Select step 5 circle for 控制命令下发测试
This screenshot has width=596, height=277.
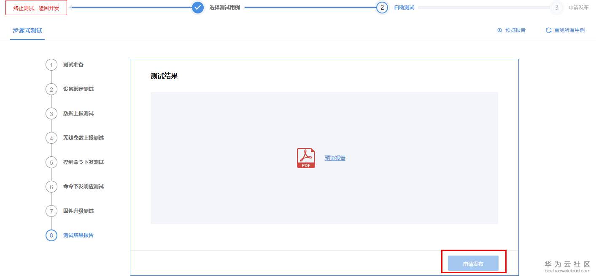pyautogui.click(x=51, y=162)
